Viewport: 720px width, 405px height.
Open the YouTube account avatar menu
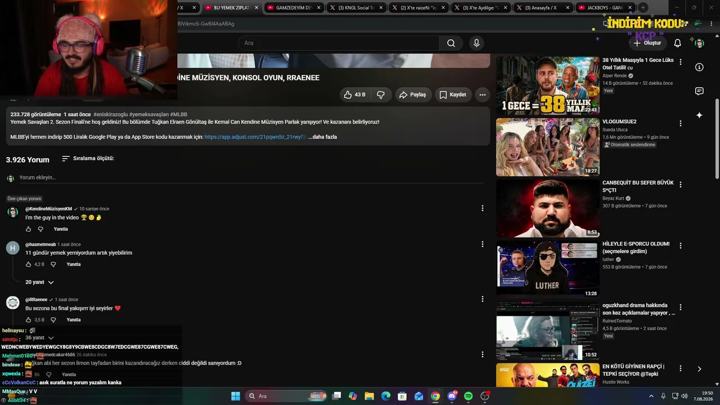(x=699, y=43)
